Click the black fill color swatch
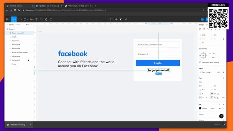The height and width of the screenshot is (131, 233). pos(200,108)
